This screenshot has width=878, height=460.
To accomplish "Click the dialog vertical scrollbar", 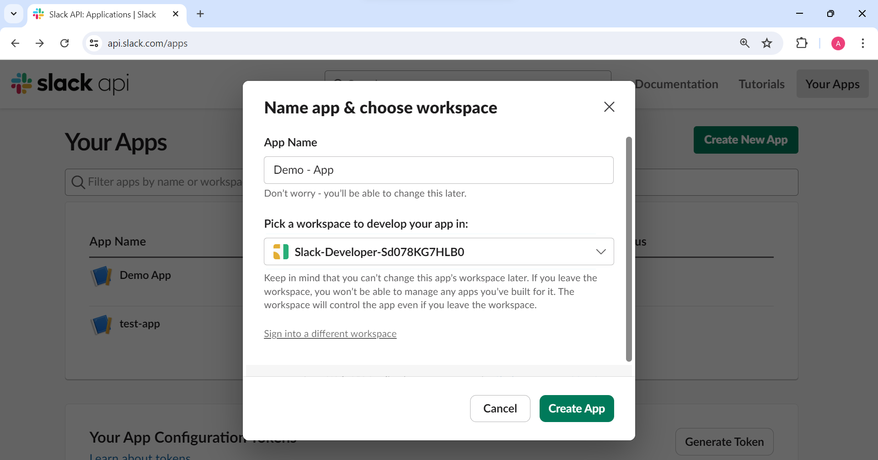I will pos(629,249).
